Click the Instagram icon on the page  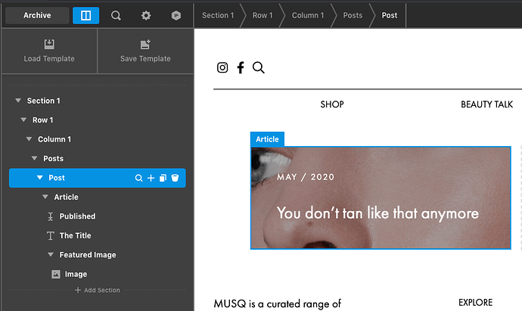tap(222, 68)
